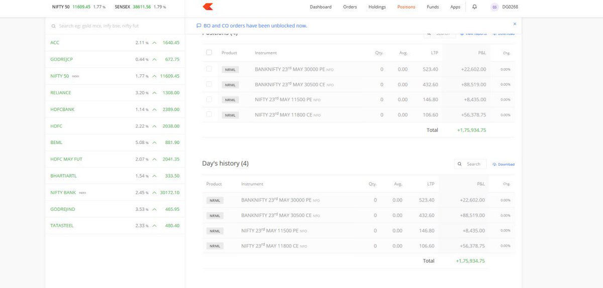The width and height of the screenshot is (603, 288).
Task: Open the notifications bell
Action: coord(474,7)
